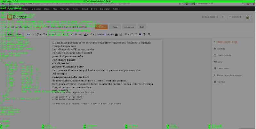Expand the Etichette setting
Viewport: 256px width, 129px height.
[221, 49]
